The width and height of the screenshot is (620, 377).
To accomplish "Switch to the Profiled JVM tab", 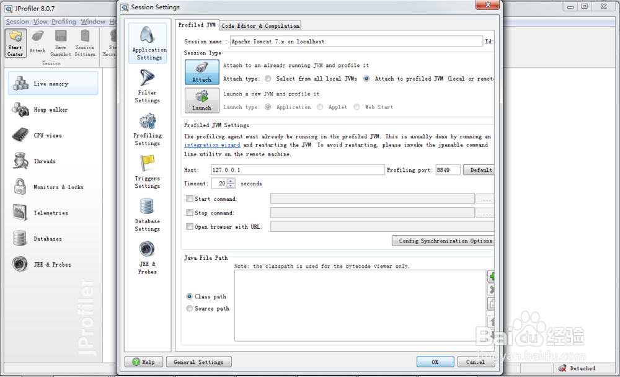I will (197, 25).
